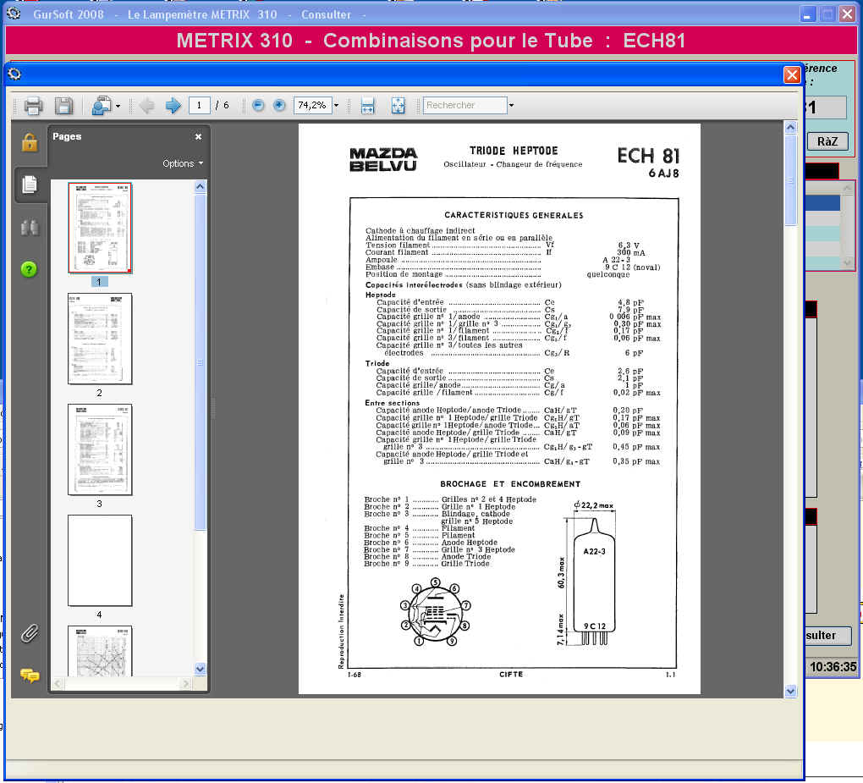Click the page number field

point(199,105)
